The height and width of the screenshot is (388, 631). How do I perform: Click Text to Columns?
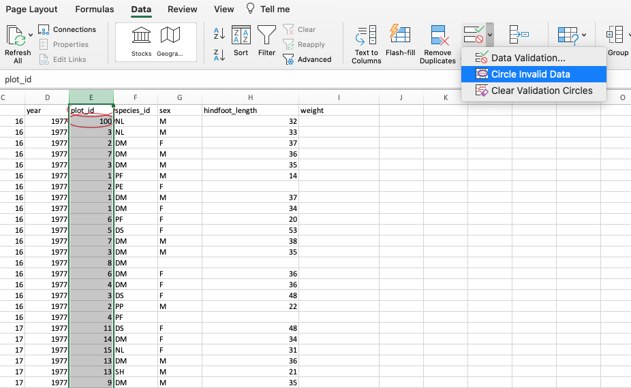coord(366,45)
